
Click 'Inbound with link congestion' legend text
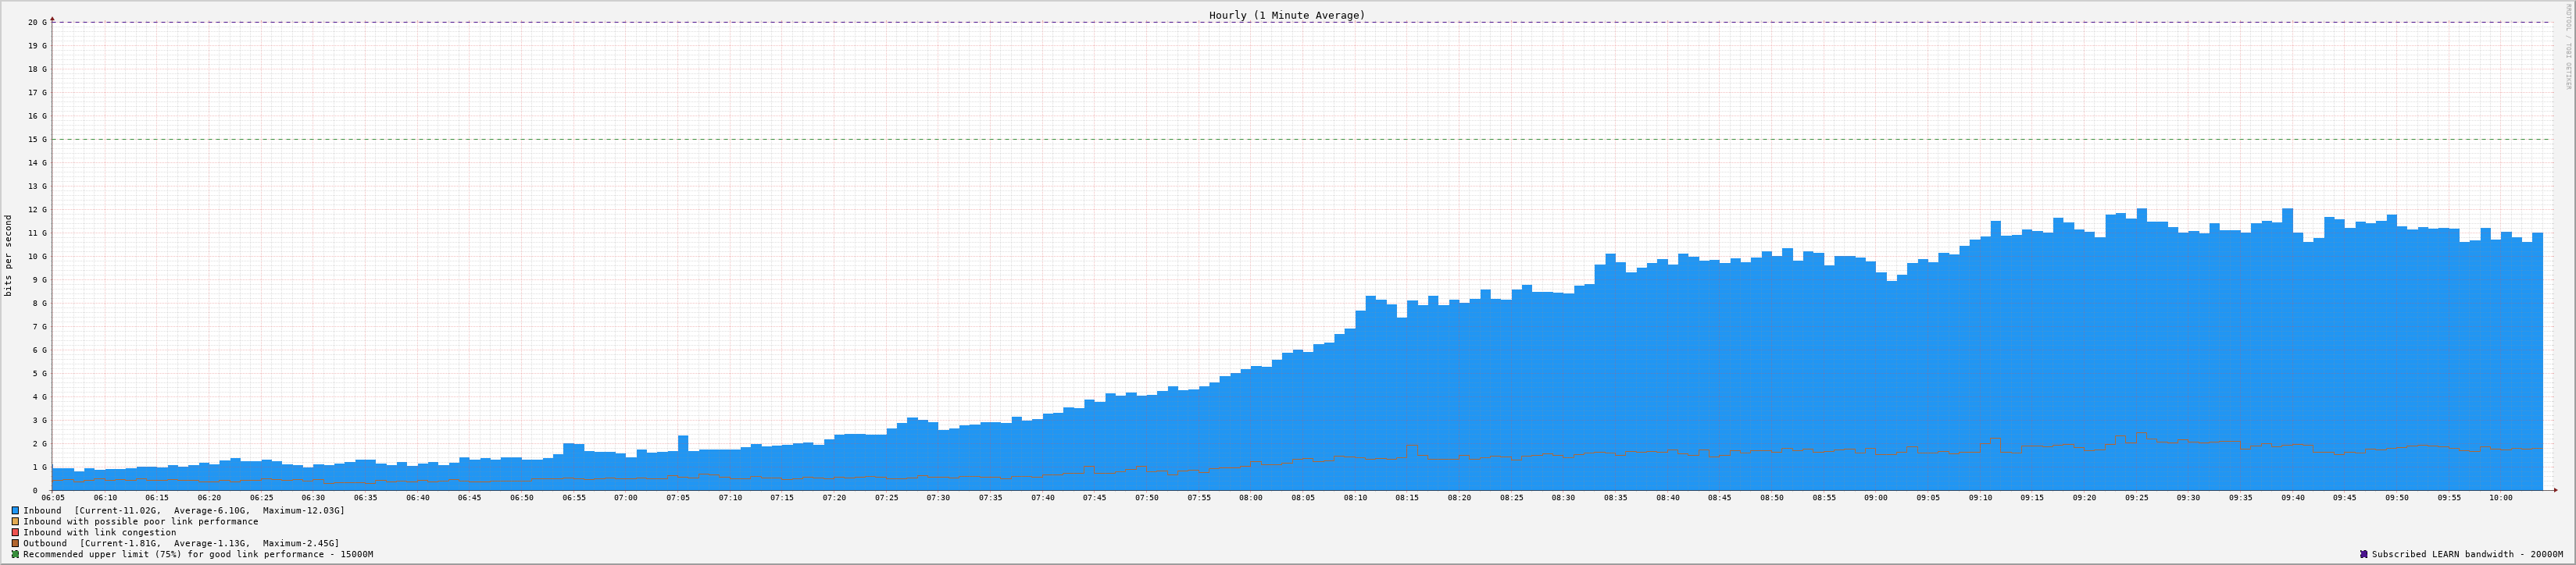pos(100,532)
